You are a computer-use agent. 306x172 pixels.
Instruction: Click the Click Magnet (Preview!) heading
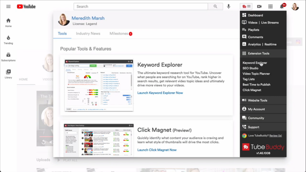(x=164, y=130)
